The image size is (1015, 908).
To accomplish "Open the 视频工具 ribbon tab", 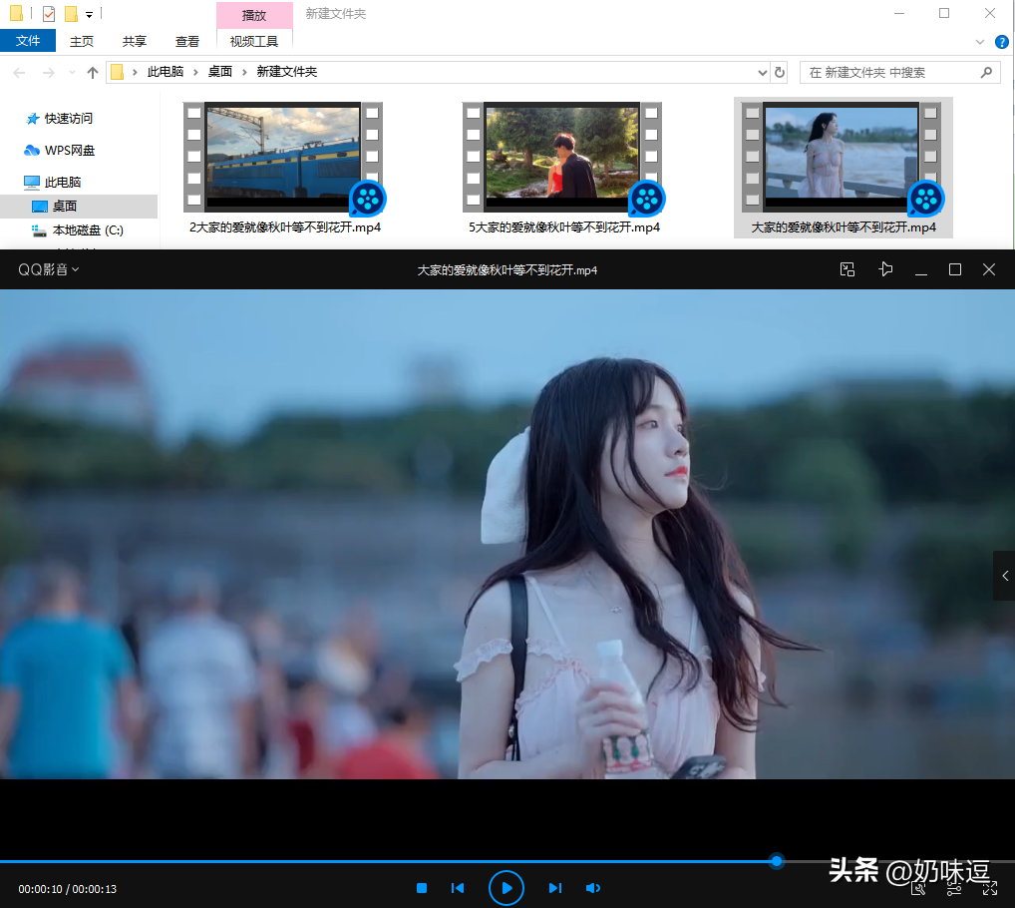I will tap(253, 41).
